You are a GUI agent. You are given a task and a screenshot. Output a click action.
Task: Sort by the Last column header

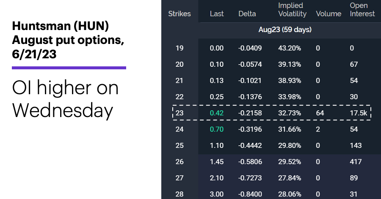click(x=216, y=14)
